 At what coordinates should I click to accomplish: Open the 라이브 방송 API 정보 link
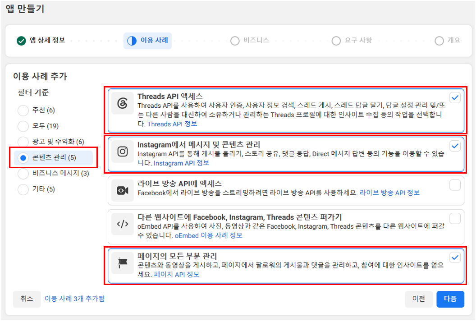[389, 193]
